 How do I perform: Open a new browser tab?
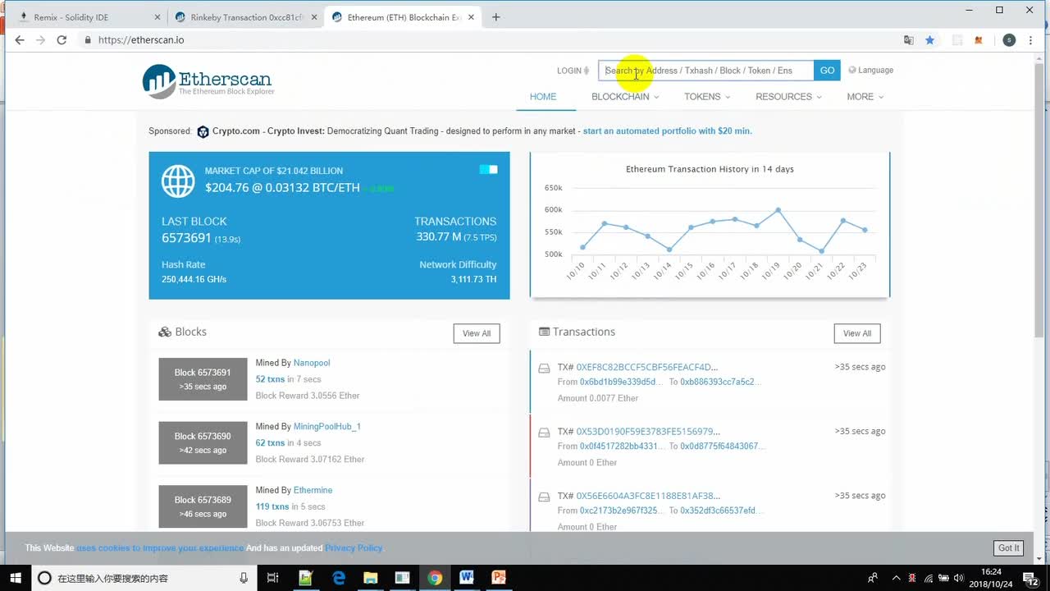496,16
